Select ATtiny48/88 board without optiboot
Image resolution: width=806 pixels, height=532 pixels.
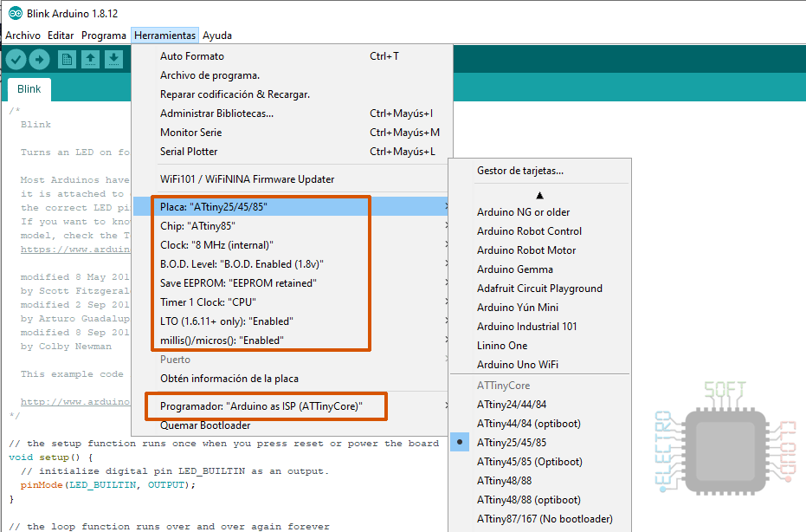[540, 481]
